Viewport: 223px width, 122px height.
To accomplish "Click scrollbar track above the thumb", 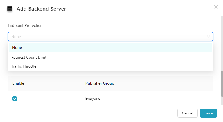I will coord(222,42).
